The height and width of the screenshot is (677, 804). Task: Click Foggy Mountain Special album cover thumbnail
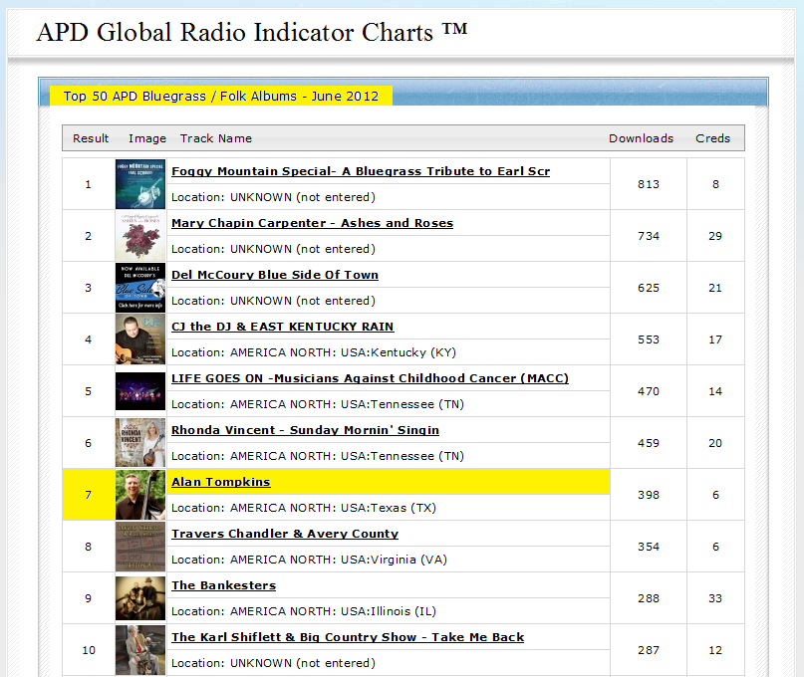point(140,184)
